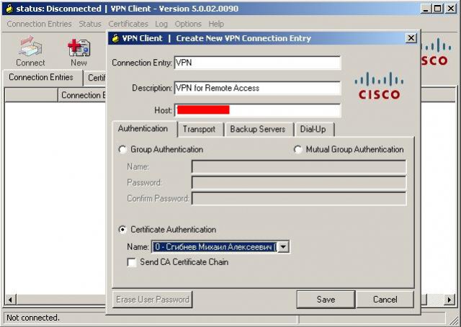Click the Cisco logo in the dialog
Image resolution: width=461 pixels, height=327 pixels.
coord(379,86)
